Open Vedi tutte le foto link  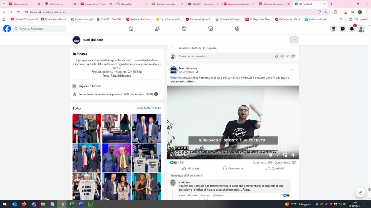pos(149,108)
